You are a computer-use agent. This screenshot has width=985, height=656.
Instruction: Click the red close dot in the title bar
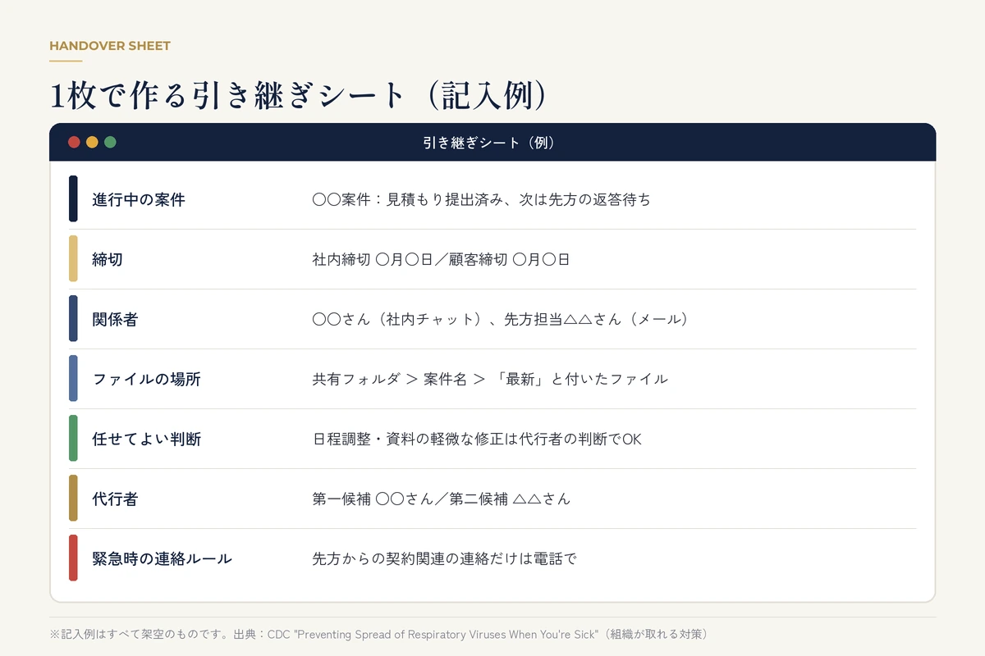coord(74,142)
